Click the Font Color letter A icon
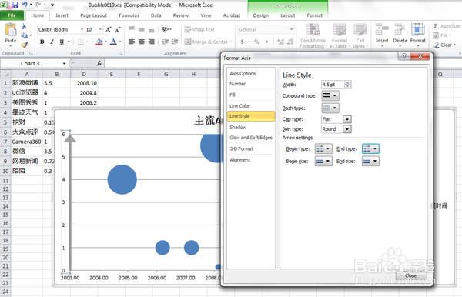 (x=113, y=42)
